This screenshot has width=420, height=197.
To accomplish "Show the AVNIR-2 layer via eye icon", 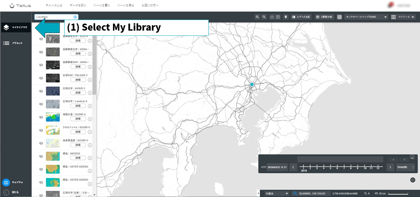I will (x=41, y=91).
